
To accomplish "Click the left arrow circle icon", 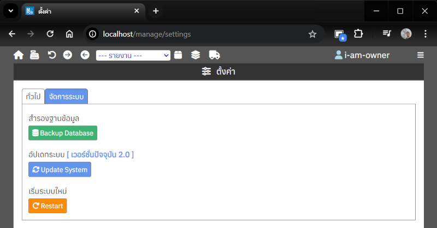I will (x=85, y=55).
